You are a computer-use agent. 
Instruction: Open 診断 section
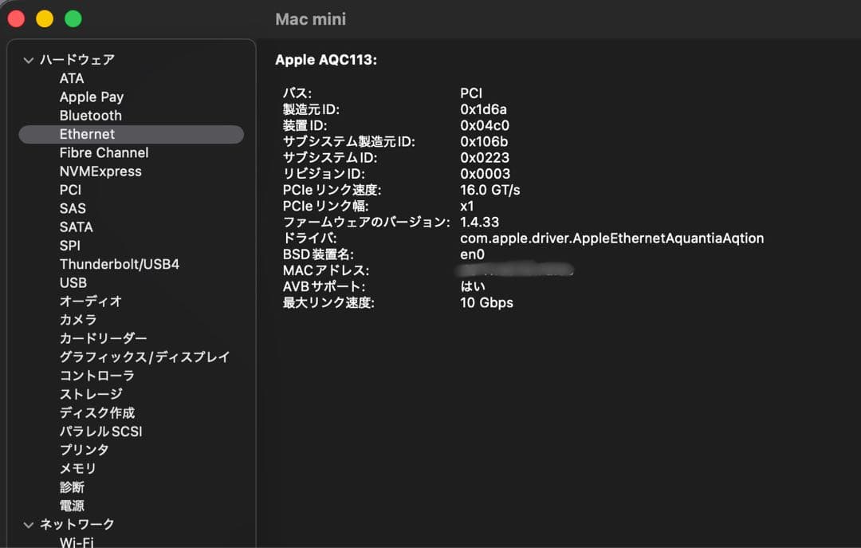pyautogui.click(x=72, y=487)
